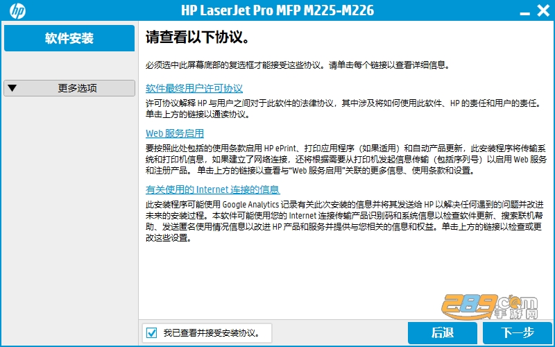The image size is (555, 347).
Task: Open the Web 服务启用 link
Action: (x=175, y=133)
